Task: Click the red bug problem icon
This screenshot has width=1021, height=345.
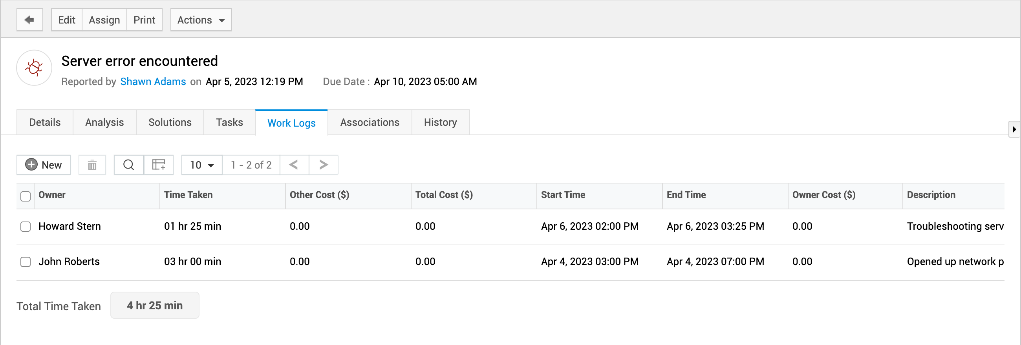Action: point(34,68)
